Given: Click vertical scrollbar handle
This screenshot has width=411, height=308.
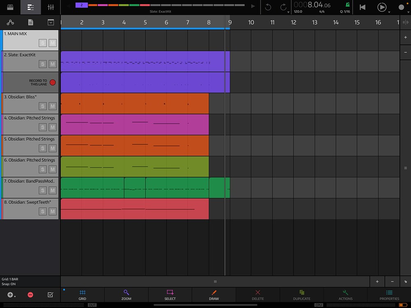Looking at the screenshot, I should pyautogui.click(x=406, y=168).
